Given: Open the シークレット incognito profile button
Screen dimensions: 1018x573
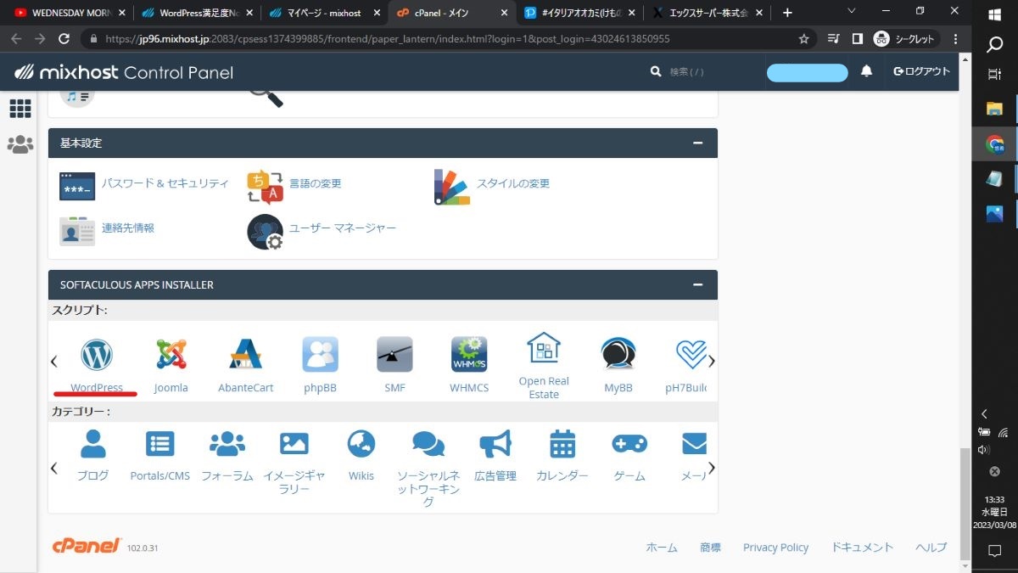Looking at the screenshot, I should tap(904, 39).
